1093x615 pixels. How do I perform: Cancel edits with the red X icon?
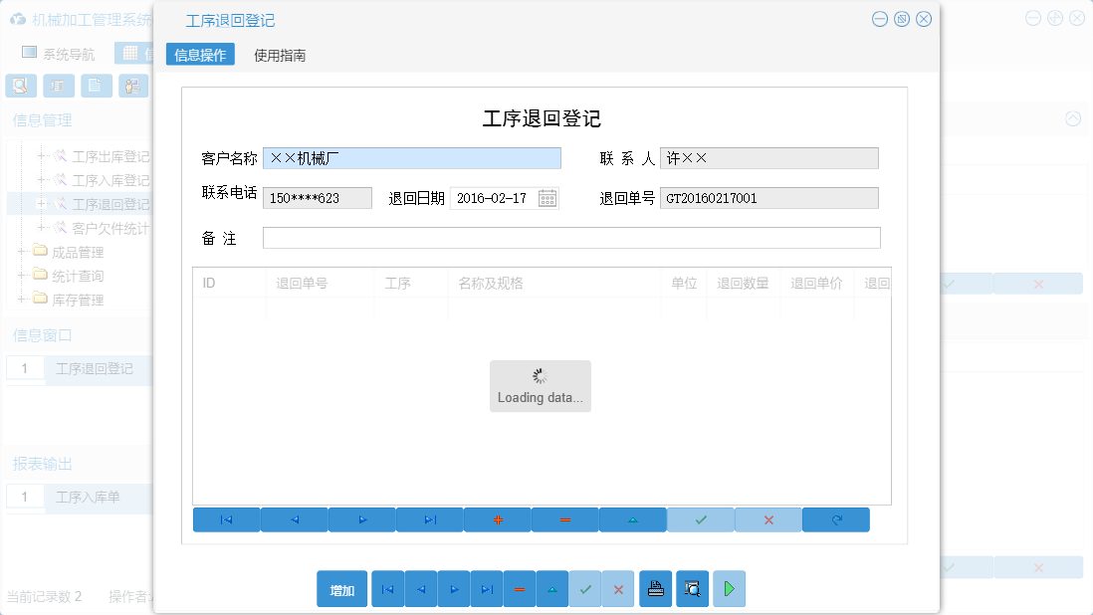click(767, 518)
